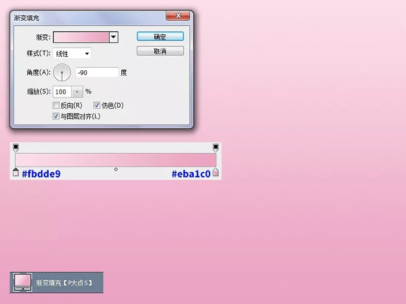The image size is (406, 304).
Task: Toggle the 仿色 dither checkbox
Action: [97, 105]
